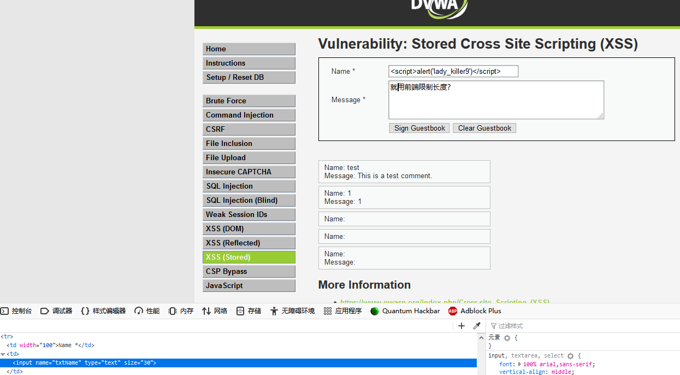Click the 100% arial,sans-serif font value
The height and width of the screenshot is (375, 680).
click(x=558, y=364)
